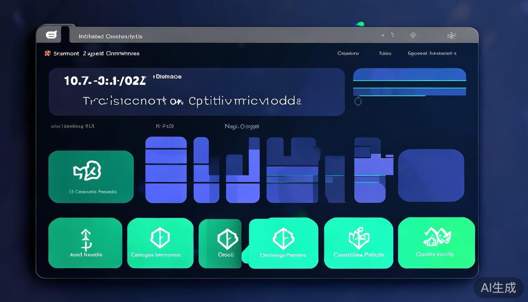The width and height of the screenshot is (528, 302).
Task: Click the blue progress bar panel at top right
Action: (x=409, y=82)
